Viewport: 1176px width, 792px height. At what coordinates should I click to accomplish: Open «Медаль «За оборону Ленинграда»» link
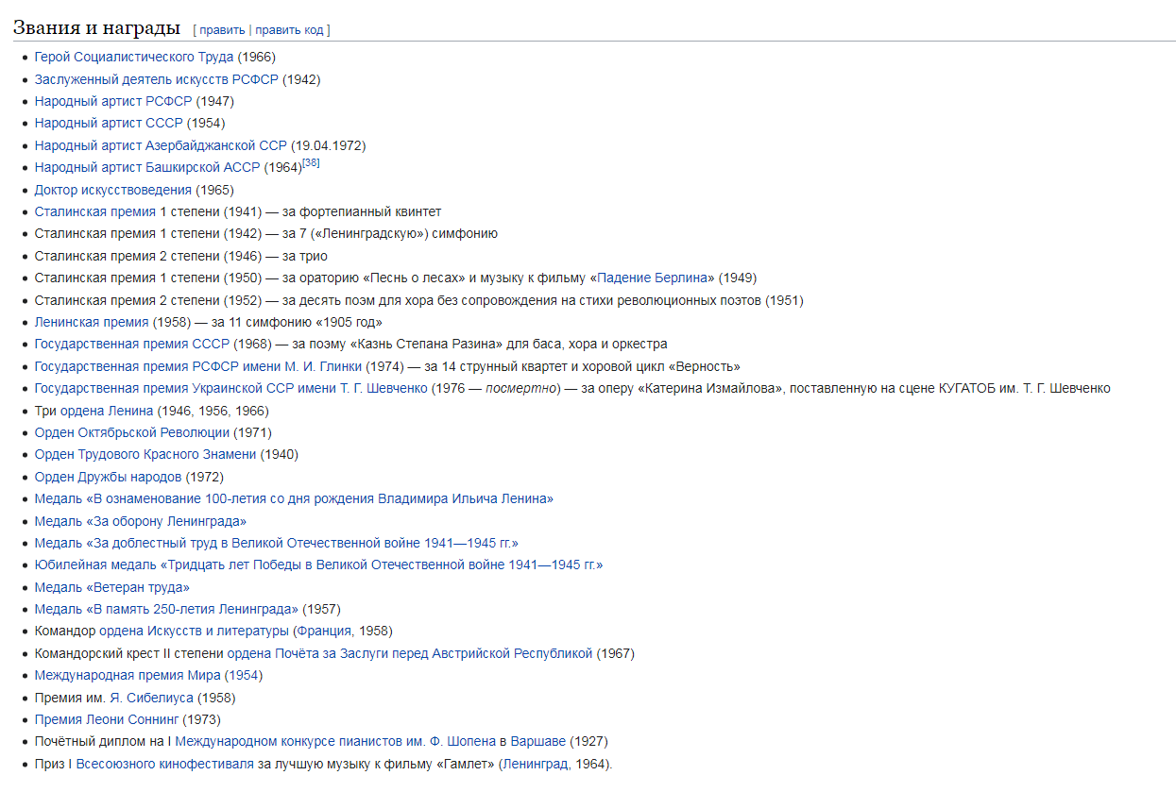tap(140, 521)
